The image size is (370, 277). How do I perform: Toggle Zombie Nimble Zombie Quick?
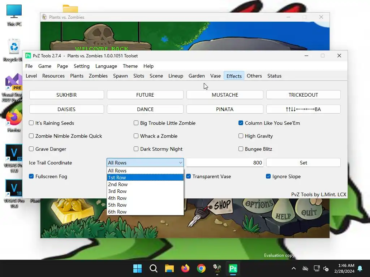click(x=31, y=136)
